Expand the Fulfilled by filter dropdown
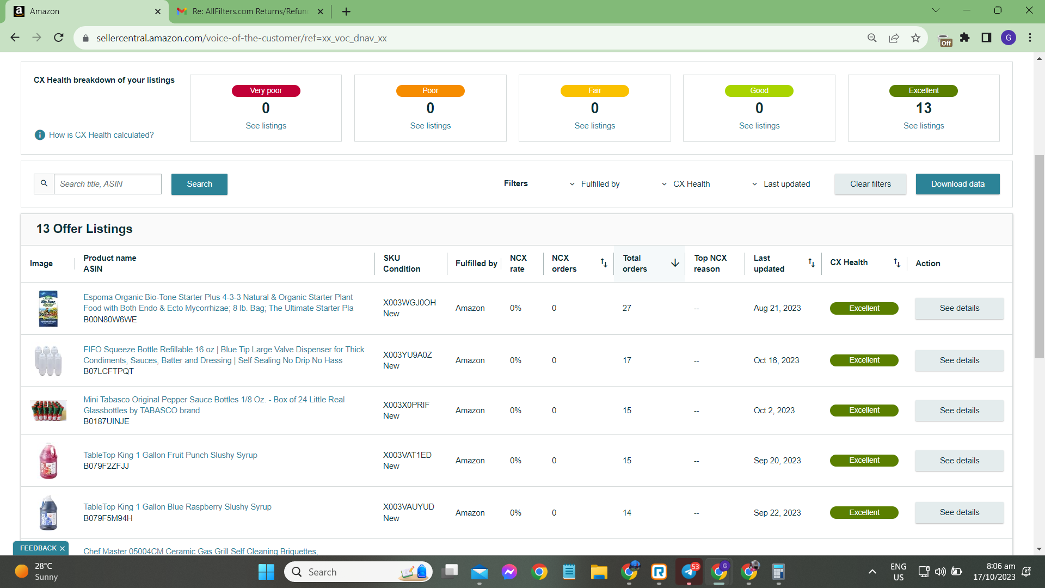 click(594, 184)
